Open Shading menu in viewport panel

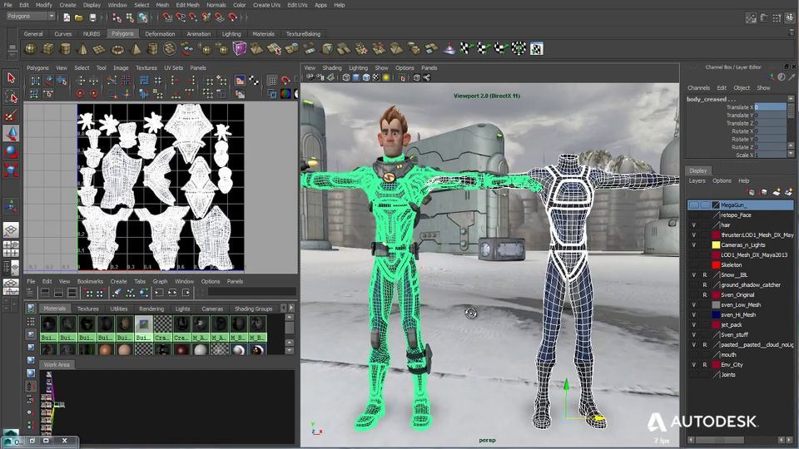(332, 67)
